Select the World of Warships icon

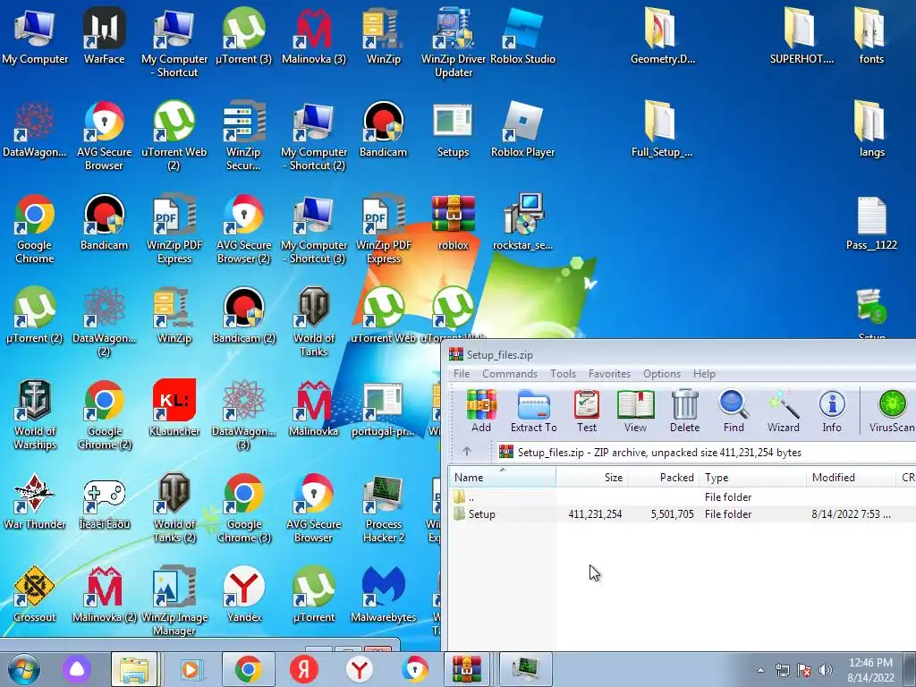pos(35,415)
